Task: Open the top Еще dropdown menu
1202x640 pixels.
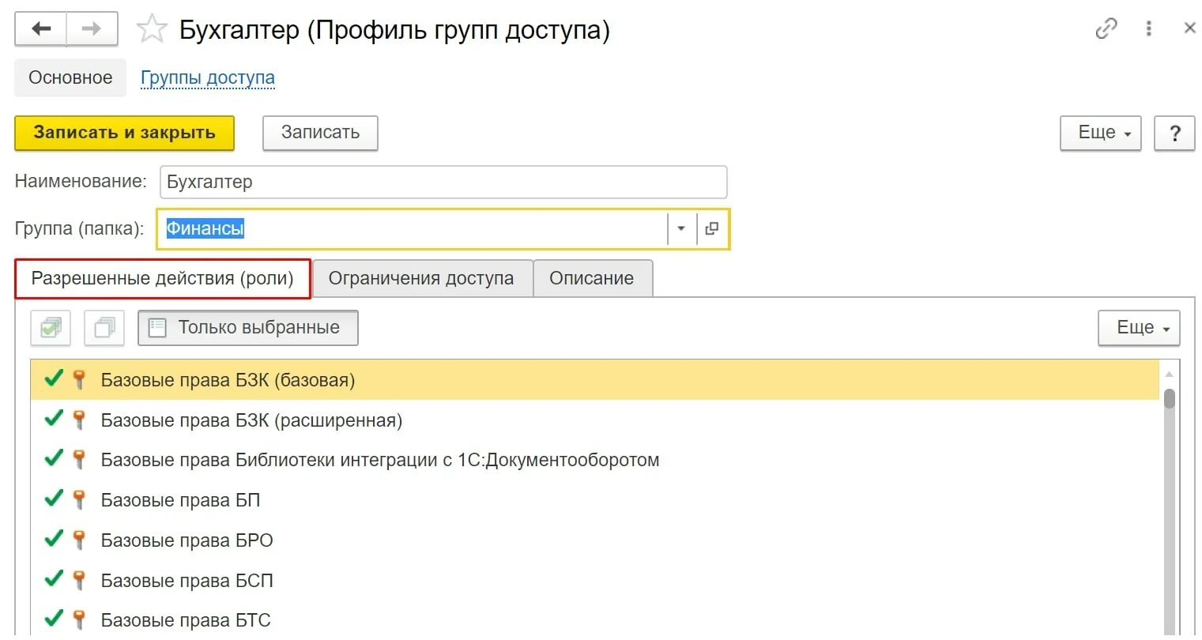Action: pyautogui.click(x=1101, y=133)
